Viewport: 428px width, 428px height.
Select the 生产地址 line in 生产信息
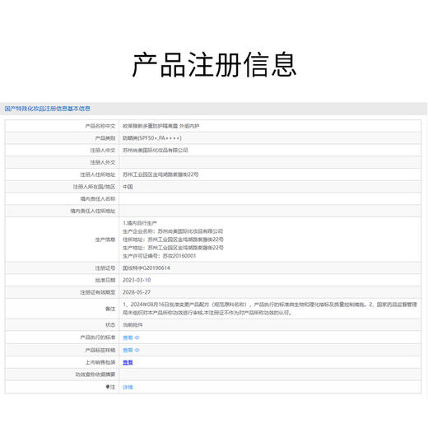pos(173,248)
